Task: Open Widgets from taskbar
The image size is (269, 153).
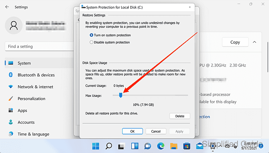Action: [134, 146]
